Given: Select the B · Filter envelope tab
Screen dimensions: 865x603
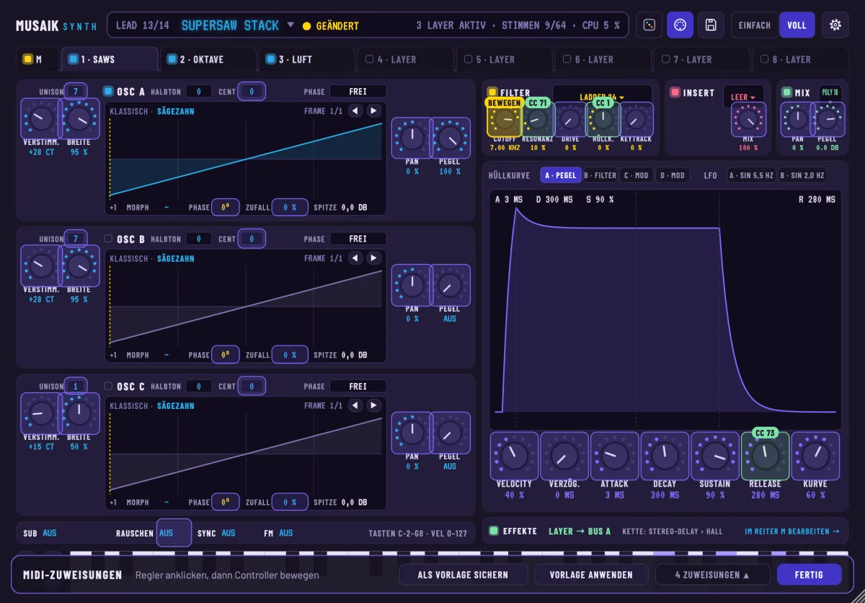Looking at the screenshot, I should point(600,175).
